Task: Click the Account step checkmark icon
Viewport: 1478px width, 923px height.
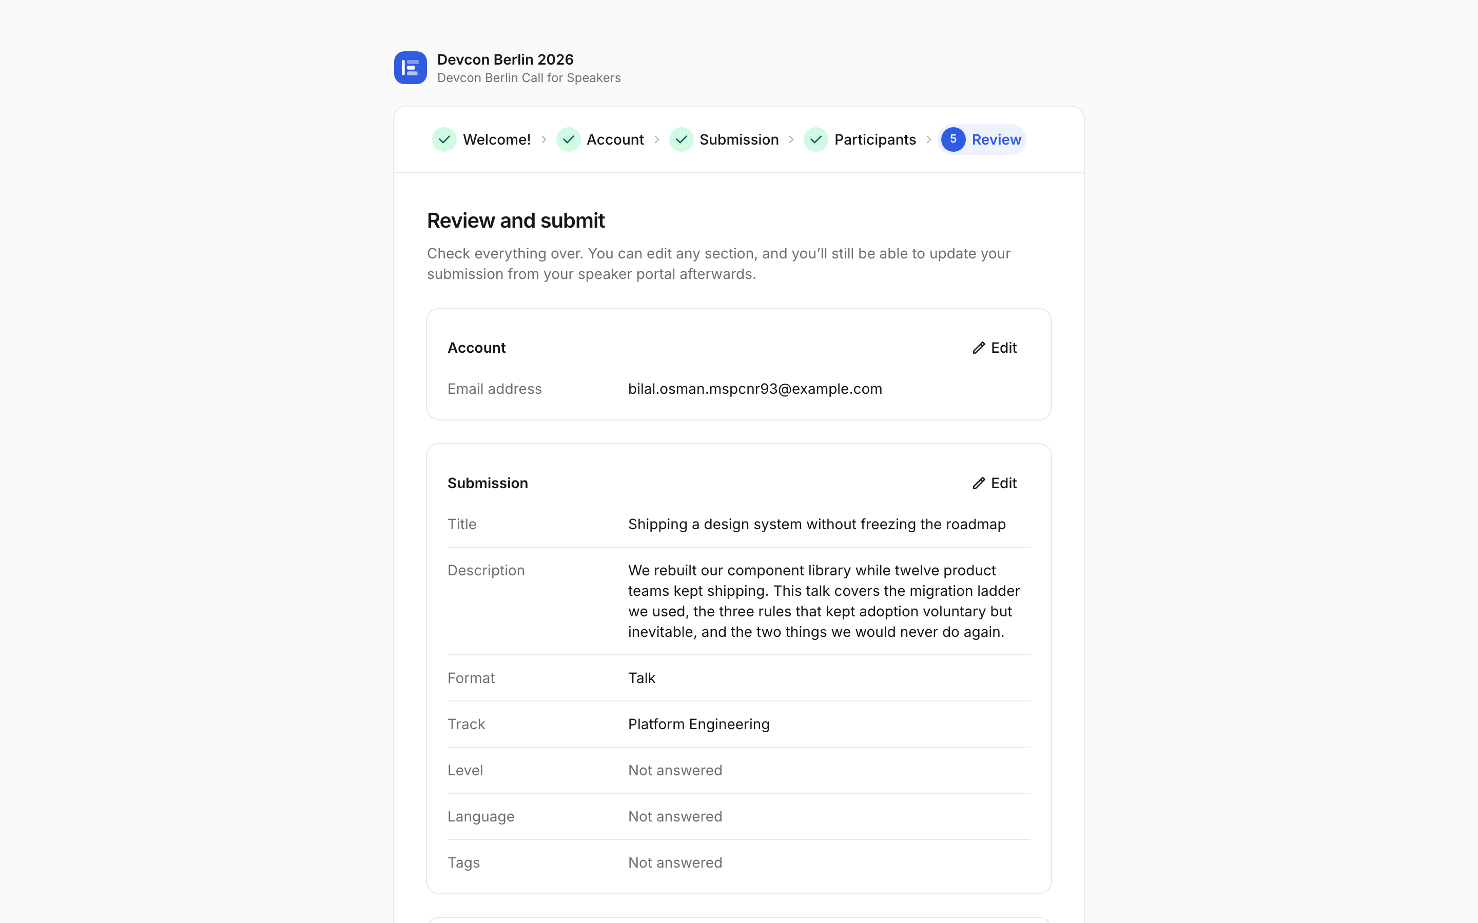Action: [568, 139]
